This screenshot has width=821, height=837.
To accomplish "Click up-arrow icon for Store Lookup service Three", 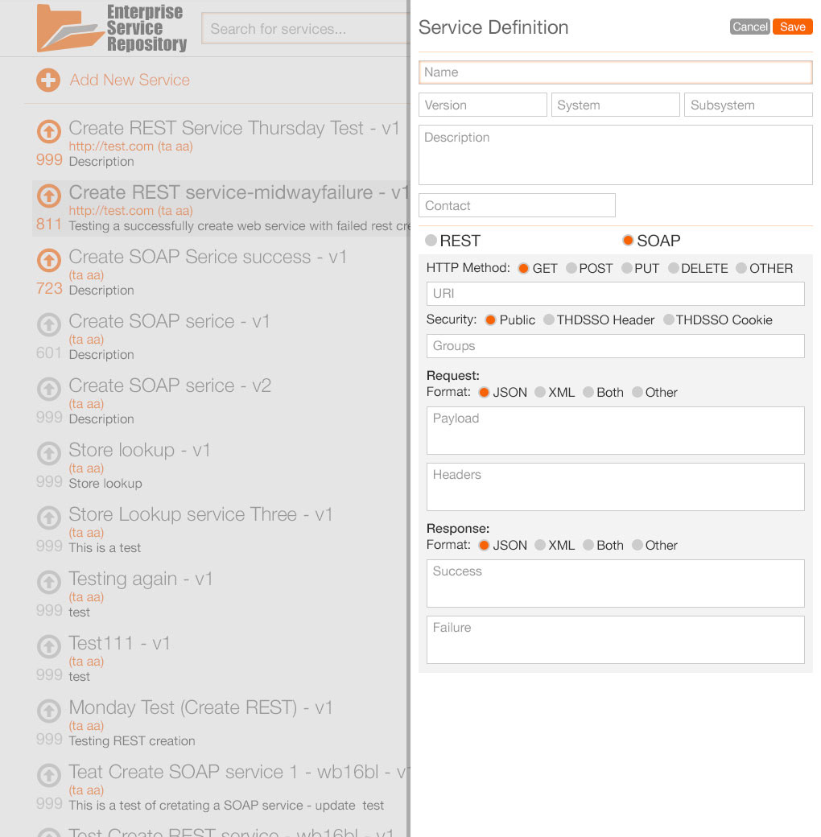I will tap(48, 517).
